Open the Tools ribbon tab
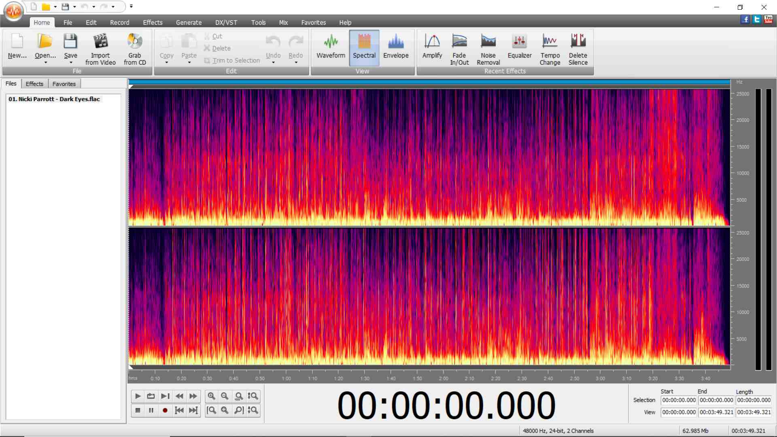 pyautogui.click(x=258, y=23)
